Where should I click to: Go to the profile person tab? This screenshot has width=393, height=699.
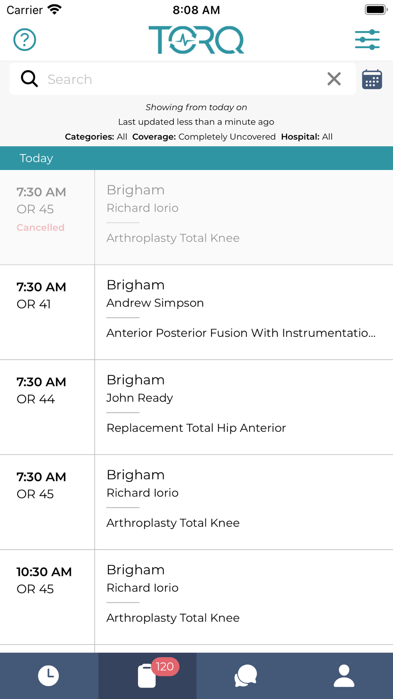point(344,676)
